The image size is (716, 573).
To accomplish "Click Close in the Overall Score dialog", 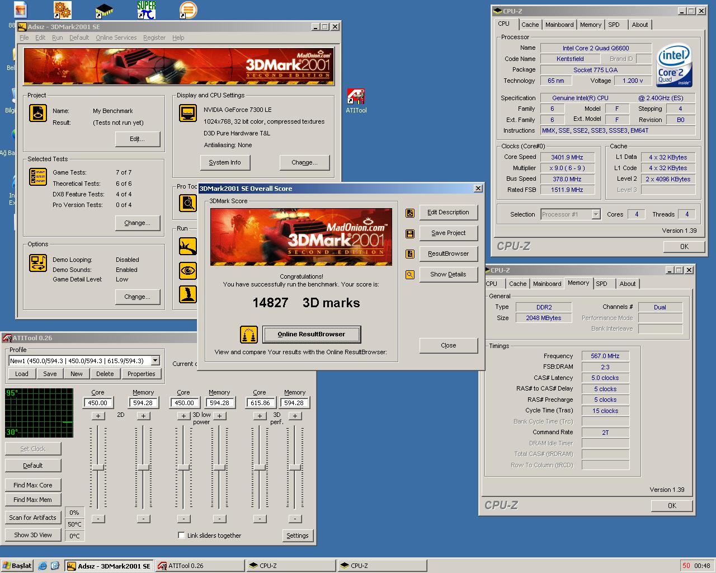I will pyautogui.click(x=448, y=346).
